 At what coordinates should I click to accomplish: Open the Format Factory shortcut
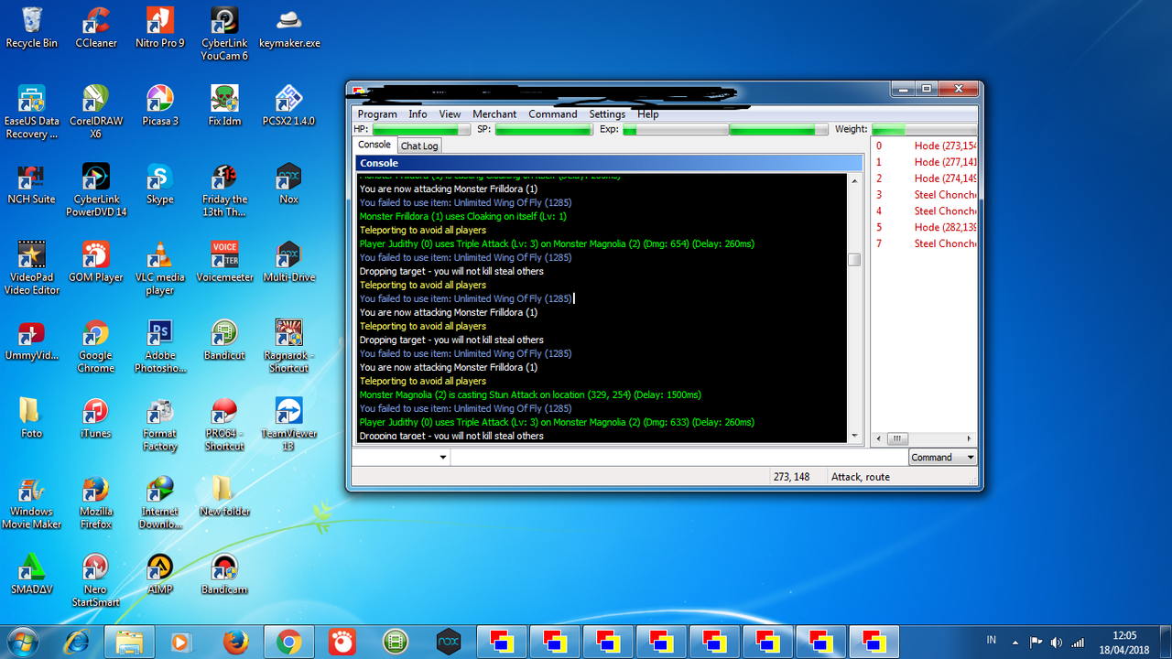pos(160,424)
